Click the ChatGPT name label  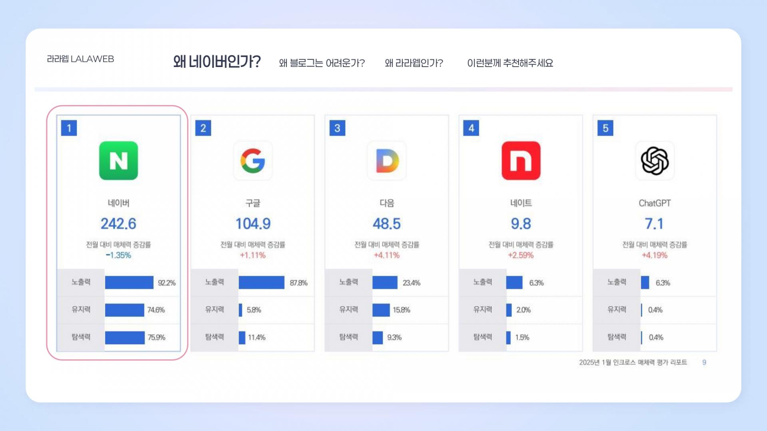655,203
